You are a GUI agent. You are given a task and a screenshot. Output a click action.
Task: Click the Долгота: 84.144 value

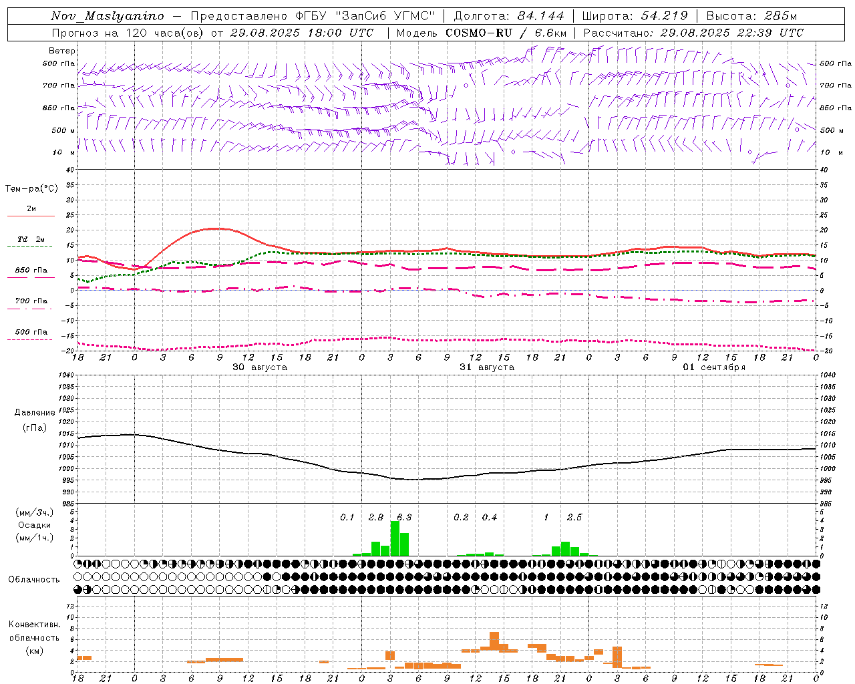coord(509,16)
